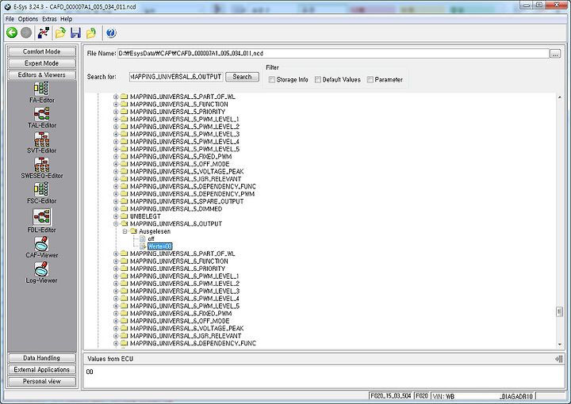Select MAPPING_UNIVERSAL_6_PWM_LEVEL_5 tree row
This screenshot has height=404, width=571.
185,306
